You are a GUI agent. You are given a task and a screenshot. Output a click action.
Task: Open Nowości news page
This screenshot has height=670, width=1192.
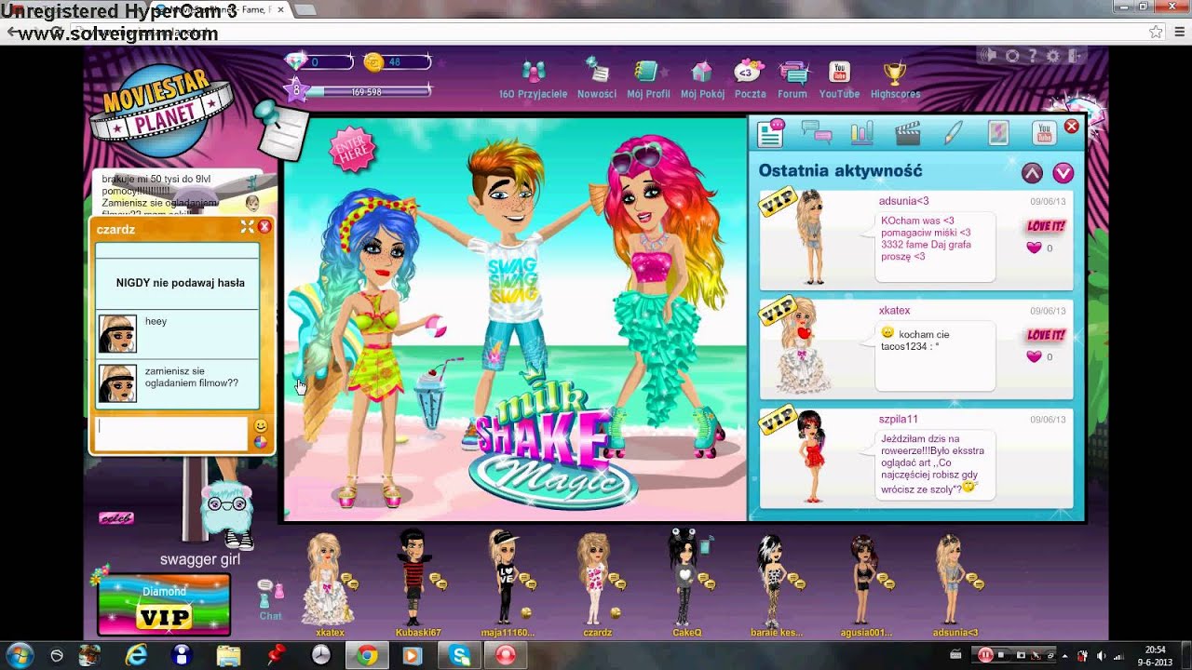coord(597,80)
